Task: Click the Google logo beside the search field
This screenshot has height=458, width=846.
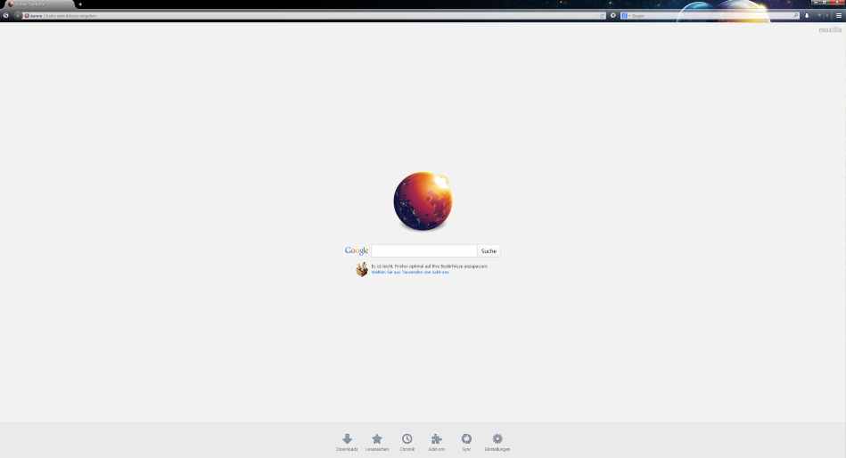Action: (356, 250)
